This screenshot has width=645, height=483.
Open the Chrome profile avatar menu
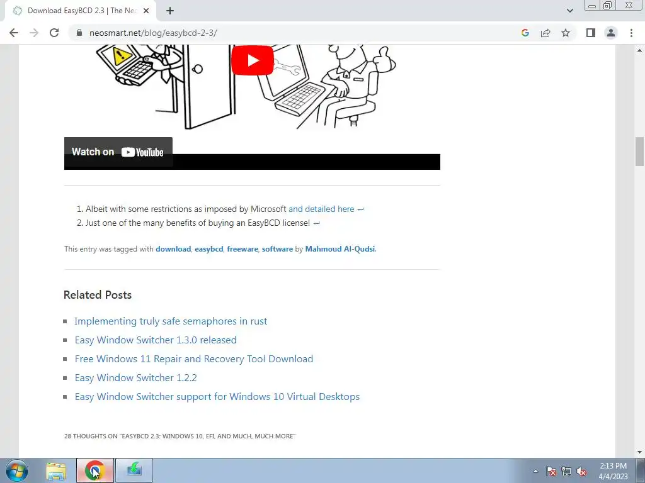[x=611, y=33]
